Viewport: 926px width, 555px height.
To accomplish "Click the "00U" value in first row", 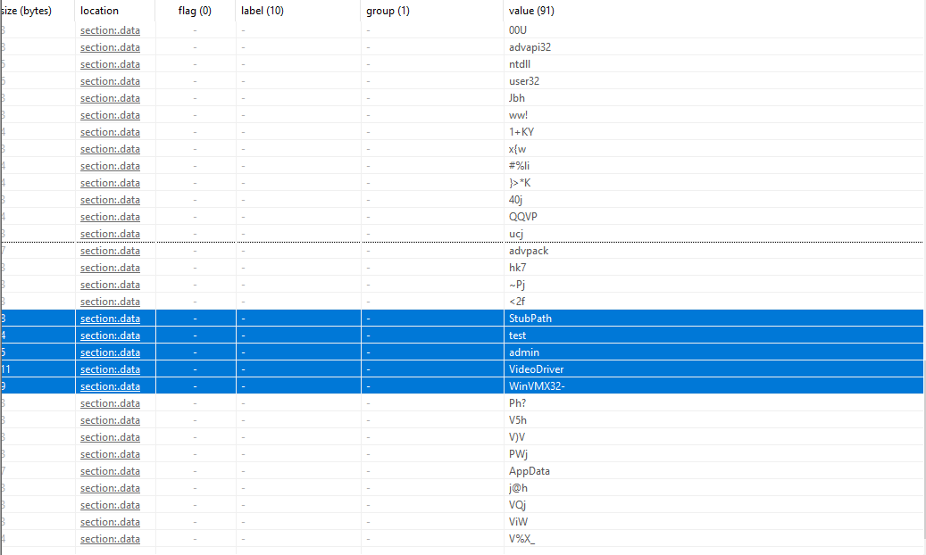I will [x=518, y=30].
